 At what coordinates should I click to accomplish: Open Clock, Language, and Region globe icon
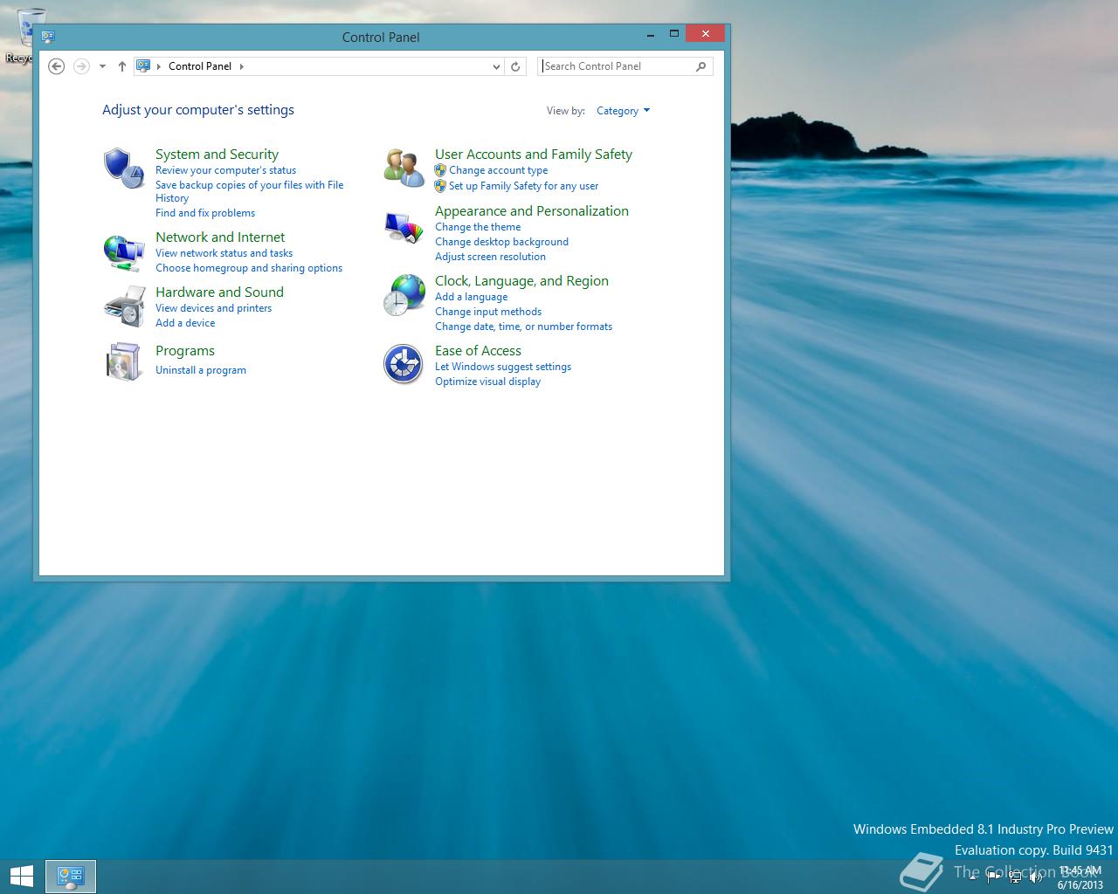(x=404, y=294)
